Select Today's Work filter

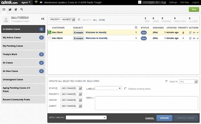click(23, 54)
